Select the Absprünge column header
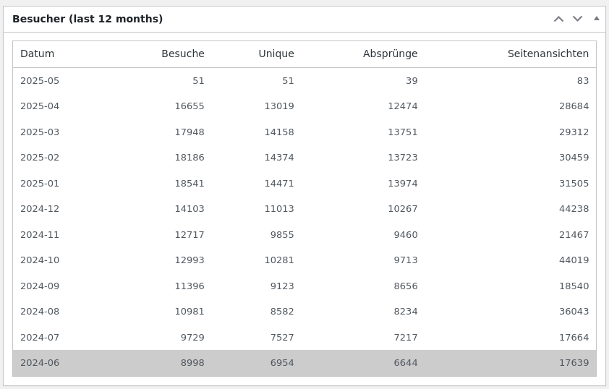The width and height of the screenshot is (609, 389). (x=391, y=54)
